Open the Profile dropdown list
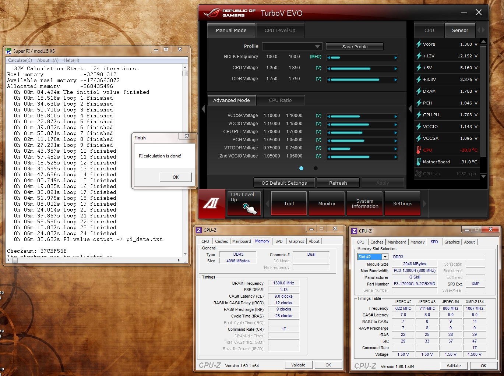The height and width of the screenshot is (376, 504). click(x=317, y=47)
